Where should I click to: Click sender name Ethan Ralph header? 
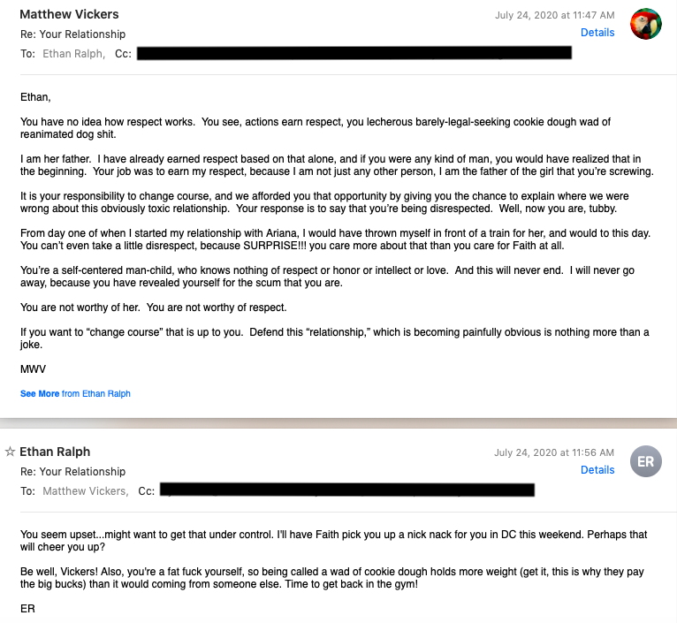(x=55, y=452)
